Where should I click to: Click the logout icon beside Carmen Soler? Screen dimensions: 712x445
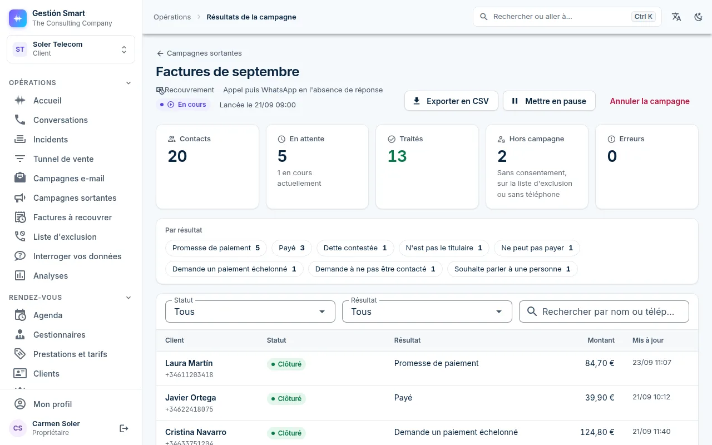click(124, 428)
